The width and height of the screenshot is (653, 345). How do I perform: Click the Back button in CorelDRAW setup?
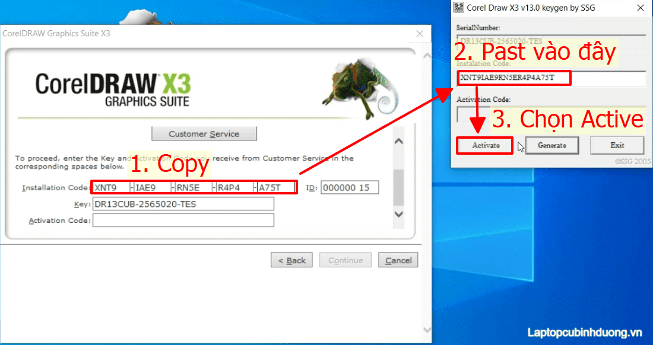(x=291, y=260)
